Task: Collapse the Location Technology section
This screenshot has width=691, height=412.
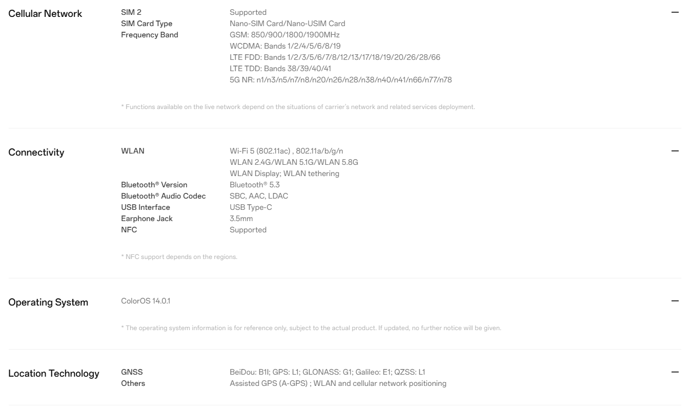Action: point(675,372)
